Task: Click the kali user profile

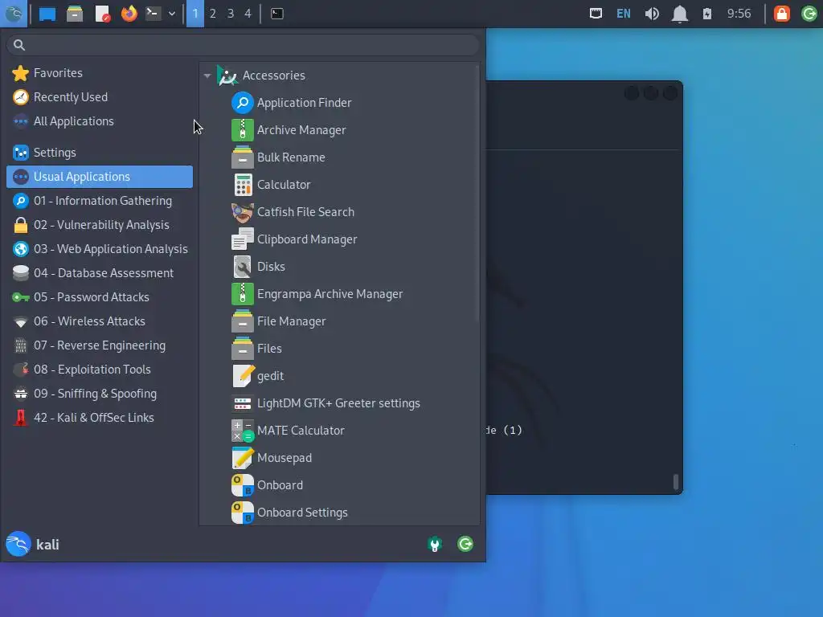Action: click(x=32, y=545)
